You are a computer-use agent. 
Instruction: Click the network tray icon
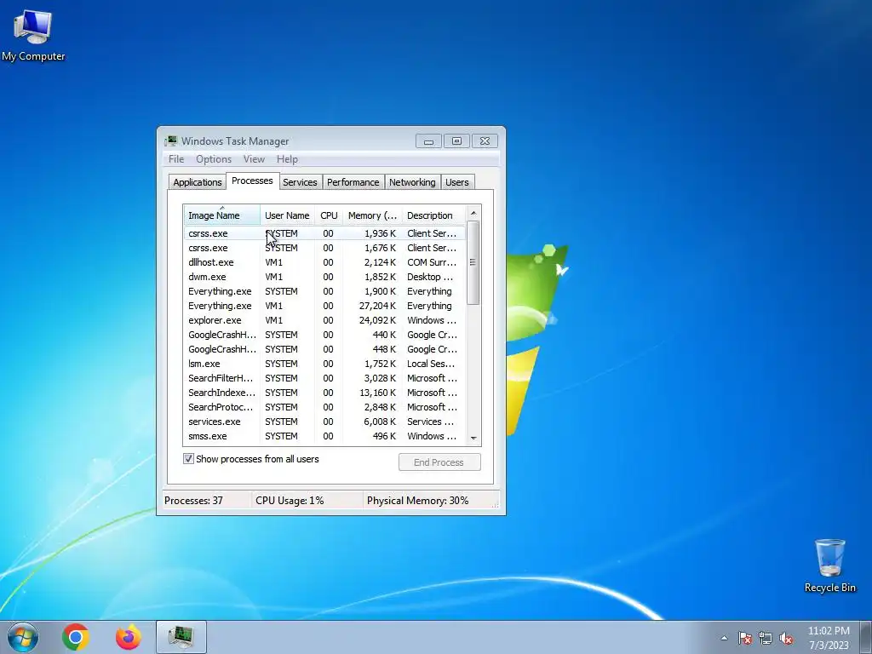click(x=766, y=638)
